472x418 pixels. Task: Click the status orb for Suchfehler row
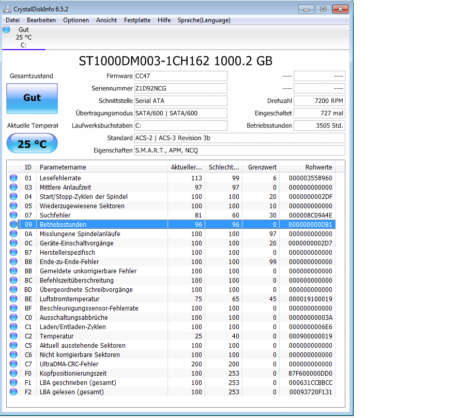pyautogui.click(x=13, y=215)
